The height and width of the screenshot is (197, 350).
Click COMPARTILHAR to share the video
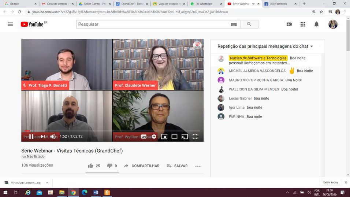tap(142, 166)
